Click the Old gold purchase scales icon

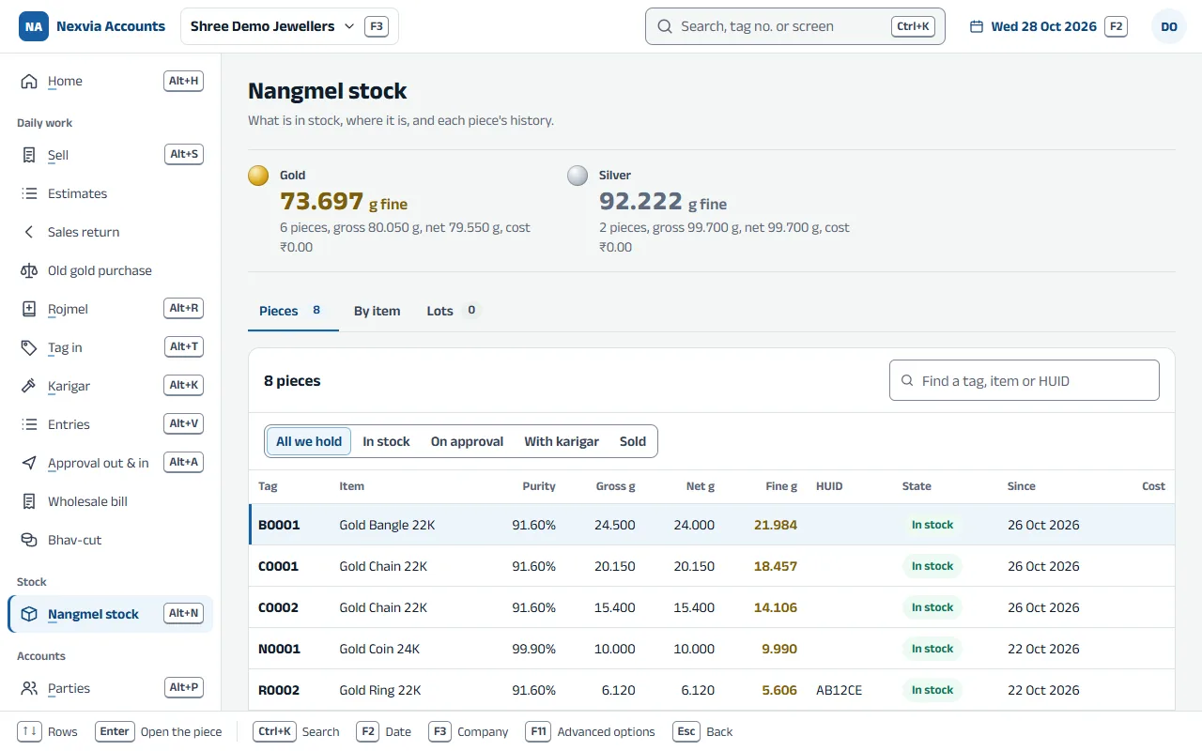coord(29,270)
